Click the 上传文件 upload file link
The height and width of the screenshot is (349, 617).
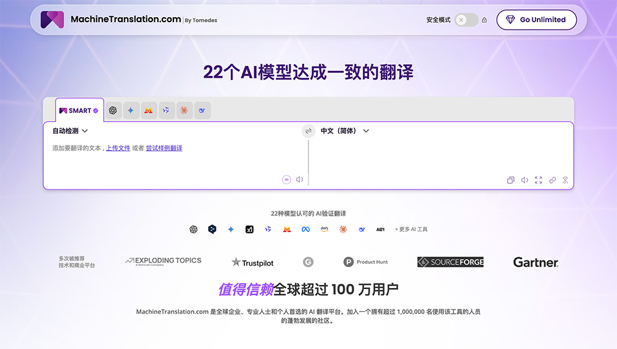point(118,149)
